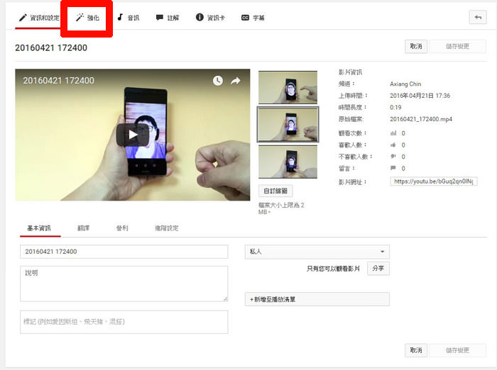Click the share arrow icon on video
The height and width of the screenshot is (370, 497).
pos(236,81)
